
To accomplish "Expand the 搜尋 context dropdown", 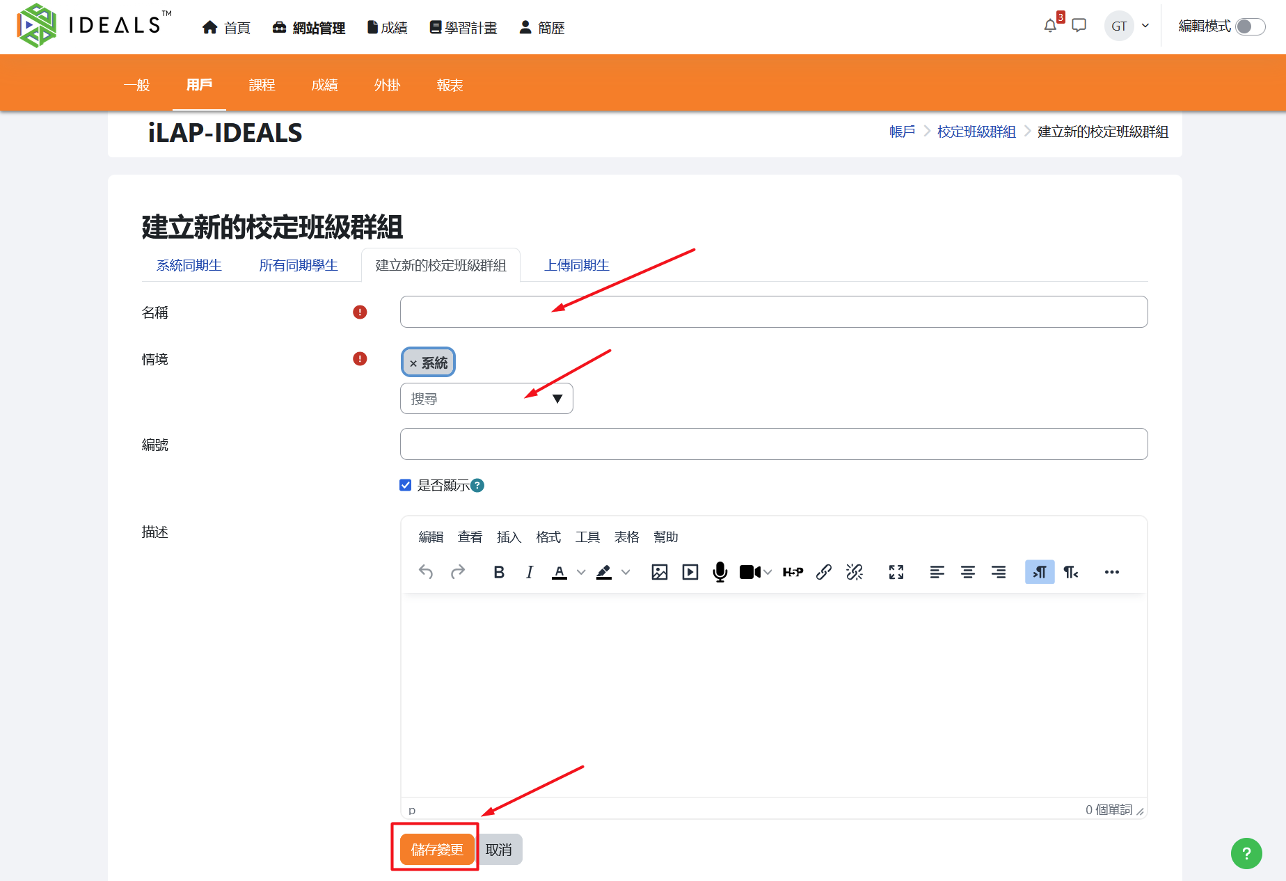I will (557, 399).
